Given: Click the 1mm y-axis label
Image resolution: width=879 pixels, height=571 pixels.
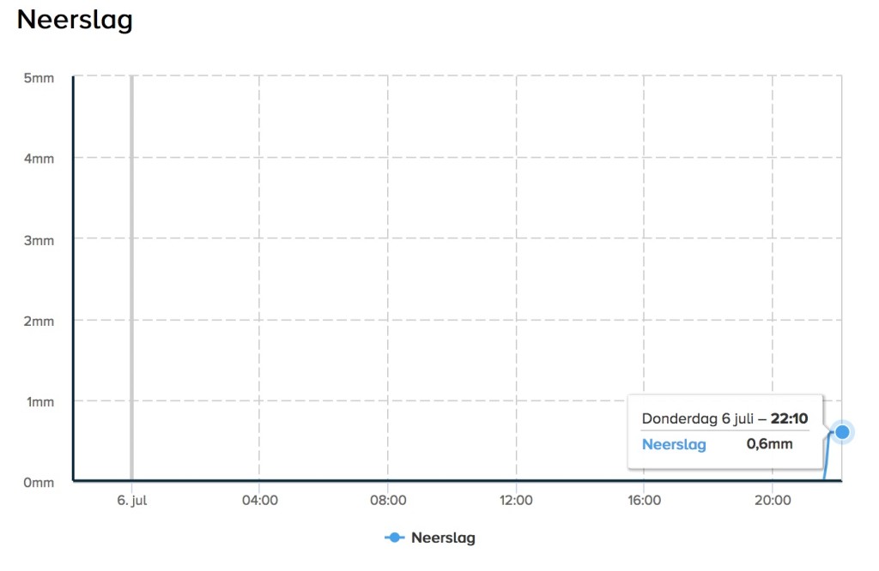Looking at the screenshot, I should point(40,402).
